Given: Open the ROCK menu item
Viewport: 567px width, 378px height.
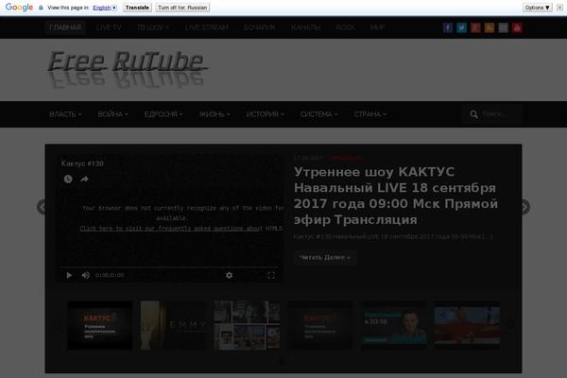Looking at the screenshot, I should (345, 27).
